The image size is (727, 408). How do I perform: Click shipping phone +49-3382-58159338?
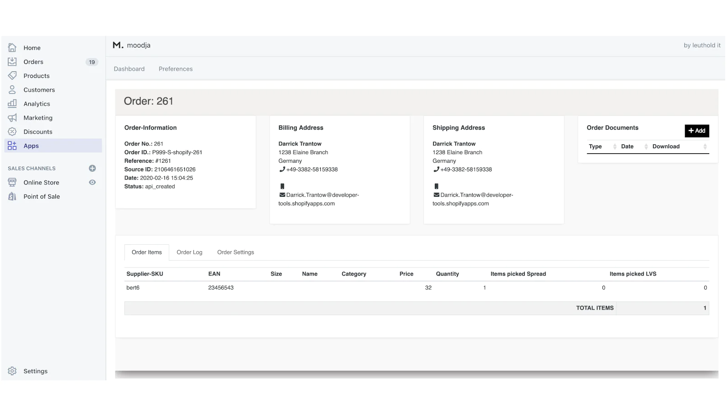(x=466, y=170)
